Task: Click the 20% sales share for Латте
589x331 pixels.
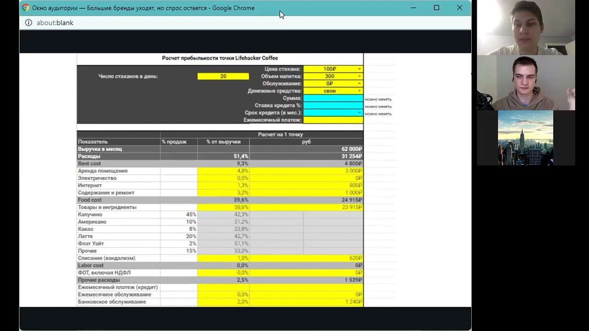Action: [191, 236]
